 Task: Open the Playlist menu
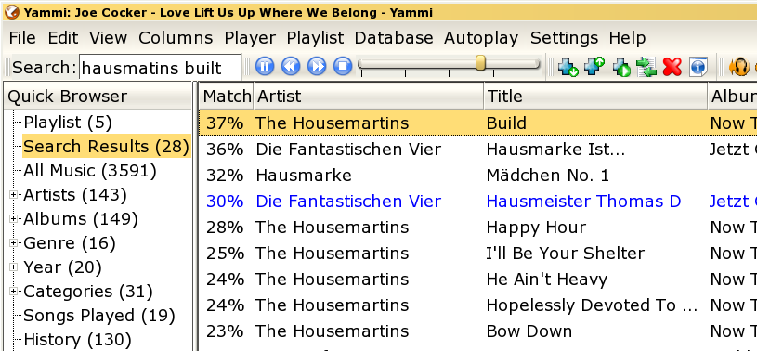pos(315,38)
